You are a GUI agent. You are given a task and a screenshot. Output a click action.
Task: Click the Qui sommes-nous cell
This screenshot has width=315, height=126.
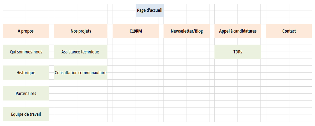26,52
